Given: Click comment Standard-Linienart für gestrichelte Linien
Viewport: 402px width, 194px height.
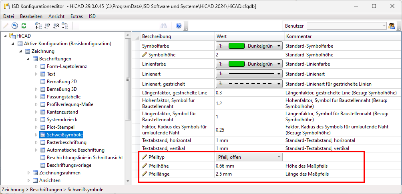Looking at the screenshot, I should [328, 84].
